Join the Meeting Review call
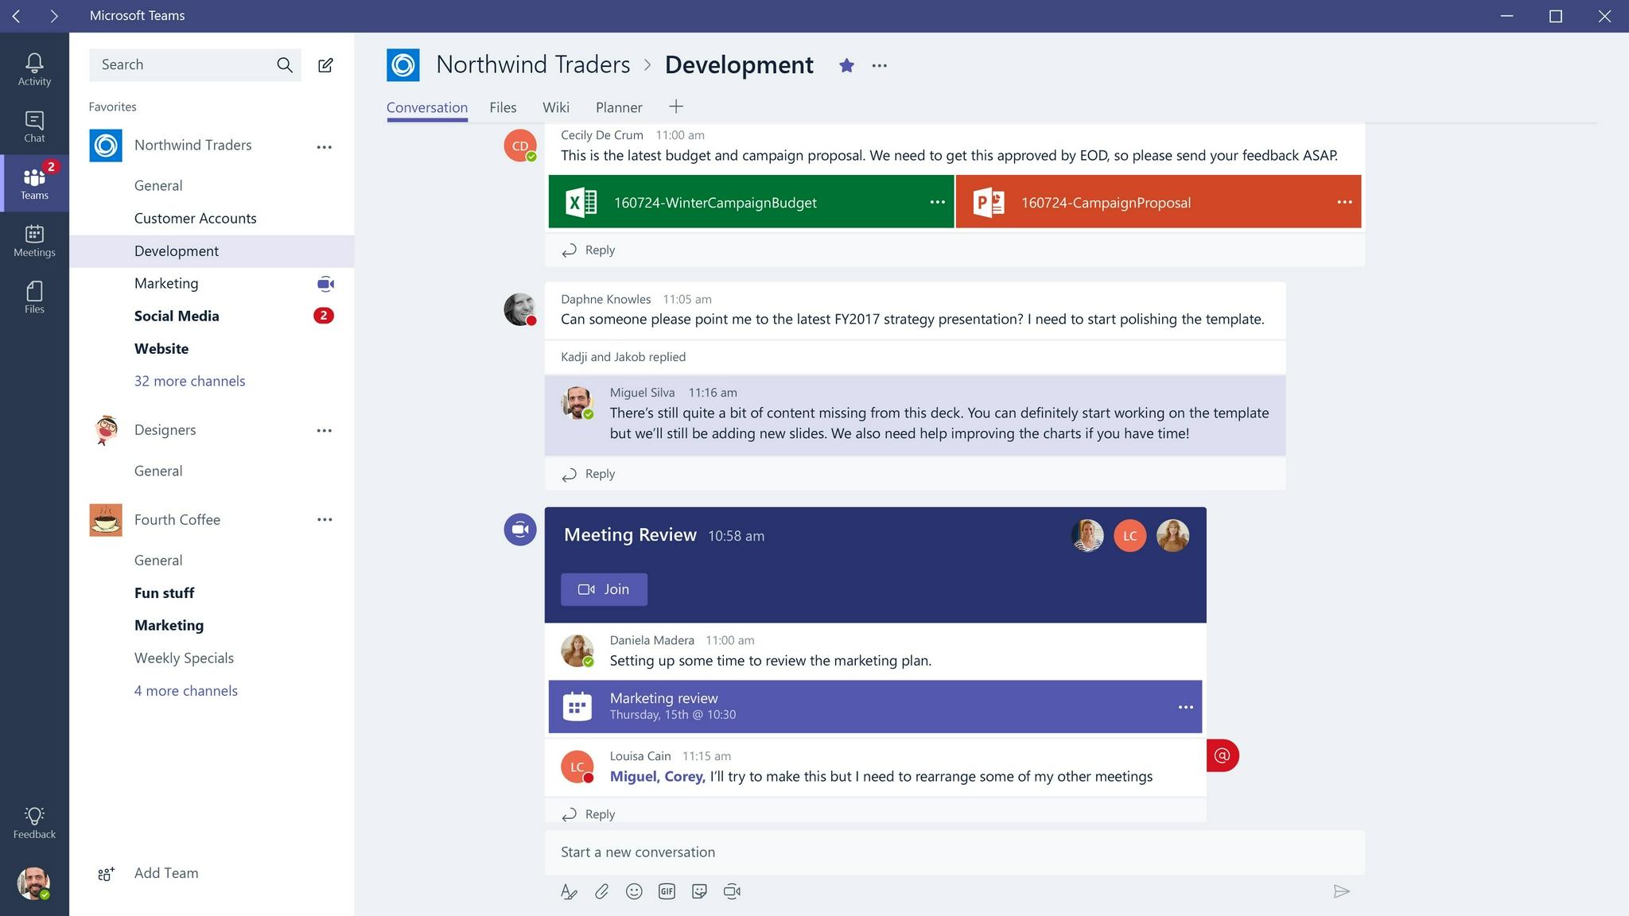Viewport: 1629px width, 916px height. pos(605,588)
